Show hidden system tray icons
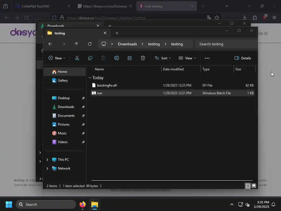The height and width of the screenshot is (211, 281). [x=232, y=204]
